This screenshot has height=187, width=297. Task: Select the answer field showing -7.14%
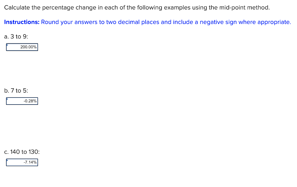click(x=22, y=162)
